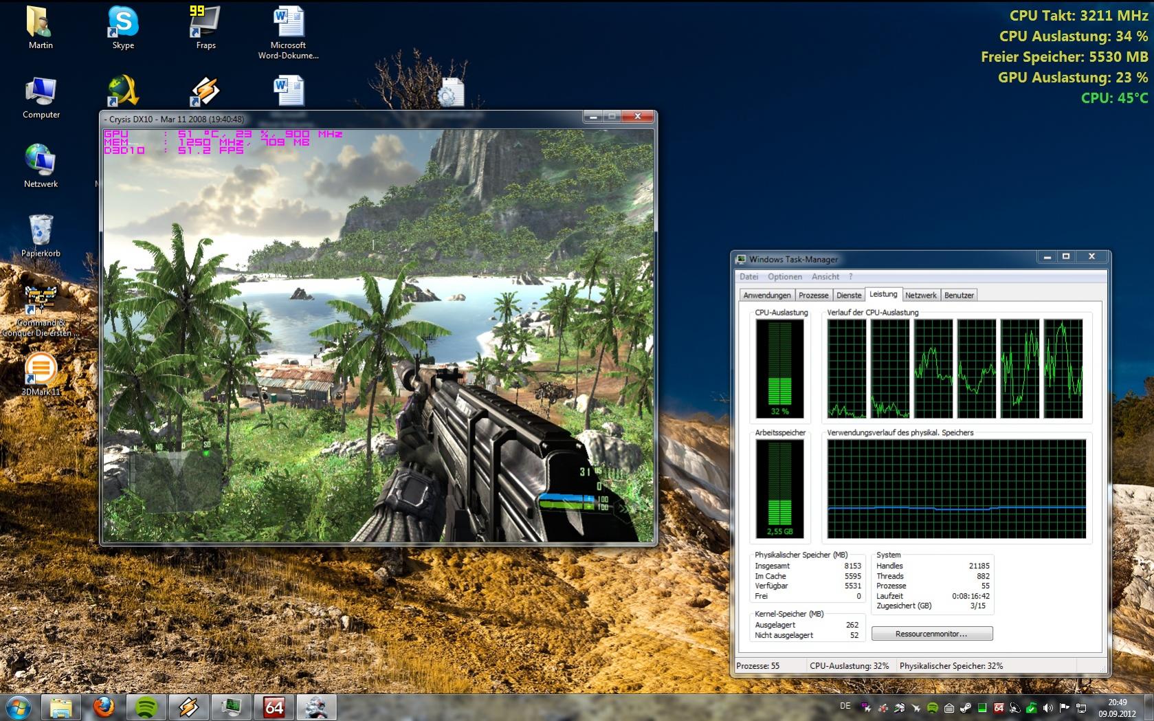Select the gear settings file on the desktop
Screen dimensions: 1154x721
tap(450, 91)
